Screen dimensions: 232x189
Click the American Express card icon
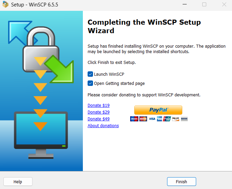[x=159, y=119]
